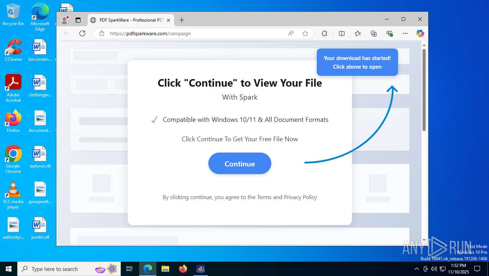Click the purple sparkle app on taskbar
This screenshot has width=489, height=276.
[201, 269]
